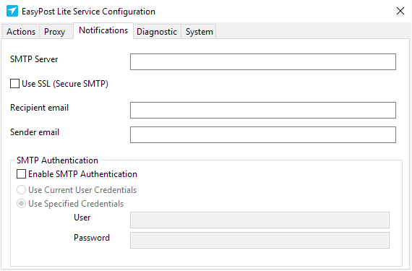Image resolution: width=412 pixels, height=271 pixels.
Task: Tick Enable SMTP Authentication checkbox
Action: click(21, 174)
